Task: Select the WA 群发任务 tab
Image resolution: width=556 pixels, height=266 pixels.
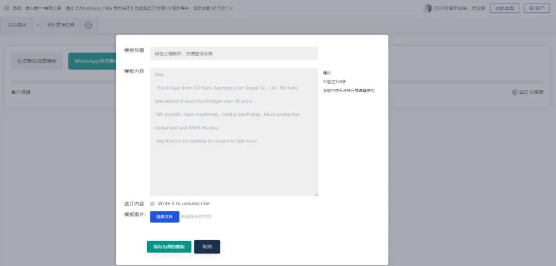Action: click(x=61, y=25)
